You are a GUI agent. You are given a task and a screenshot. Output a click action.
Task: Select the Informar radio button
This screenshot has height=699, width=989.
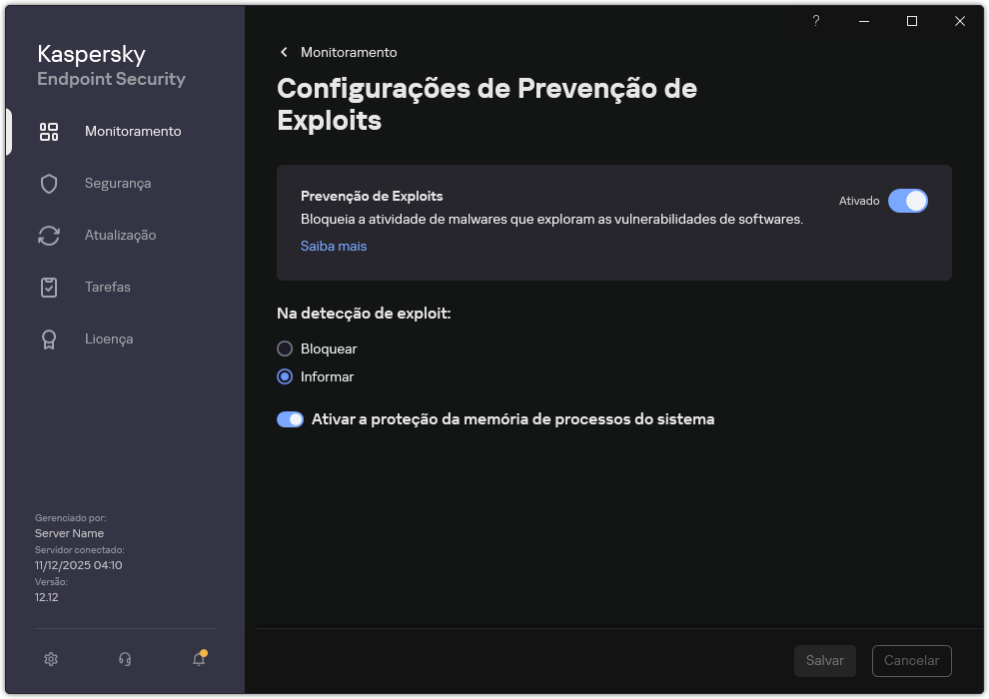point(283,376)
